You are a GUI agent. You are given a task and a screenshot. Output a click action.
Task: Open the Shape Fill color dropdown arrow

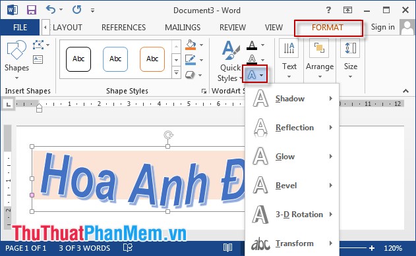point(202,45)
